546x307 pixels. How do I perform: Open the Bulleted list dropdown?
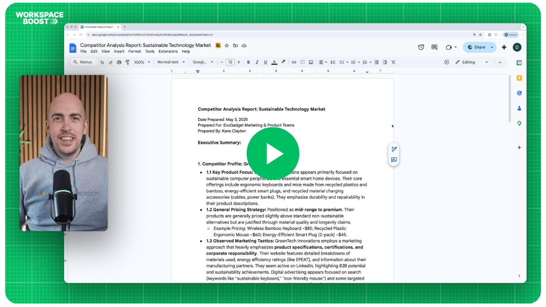click(x=355, y=62)
